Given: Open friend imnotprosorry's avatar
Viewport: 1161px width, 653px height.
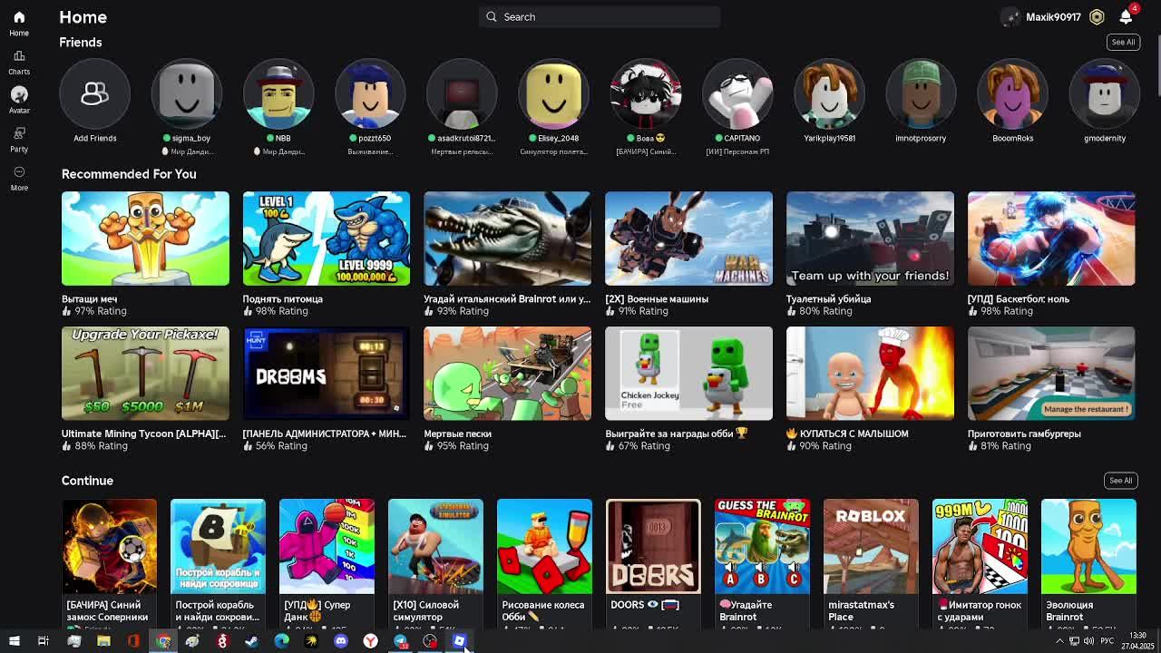Looking at the screenshot, I should [921, 94].
